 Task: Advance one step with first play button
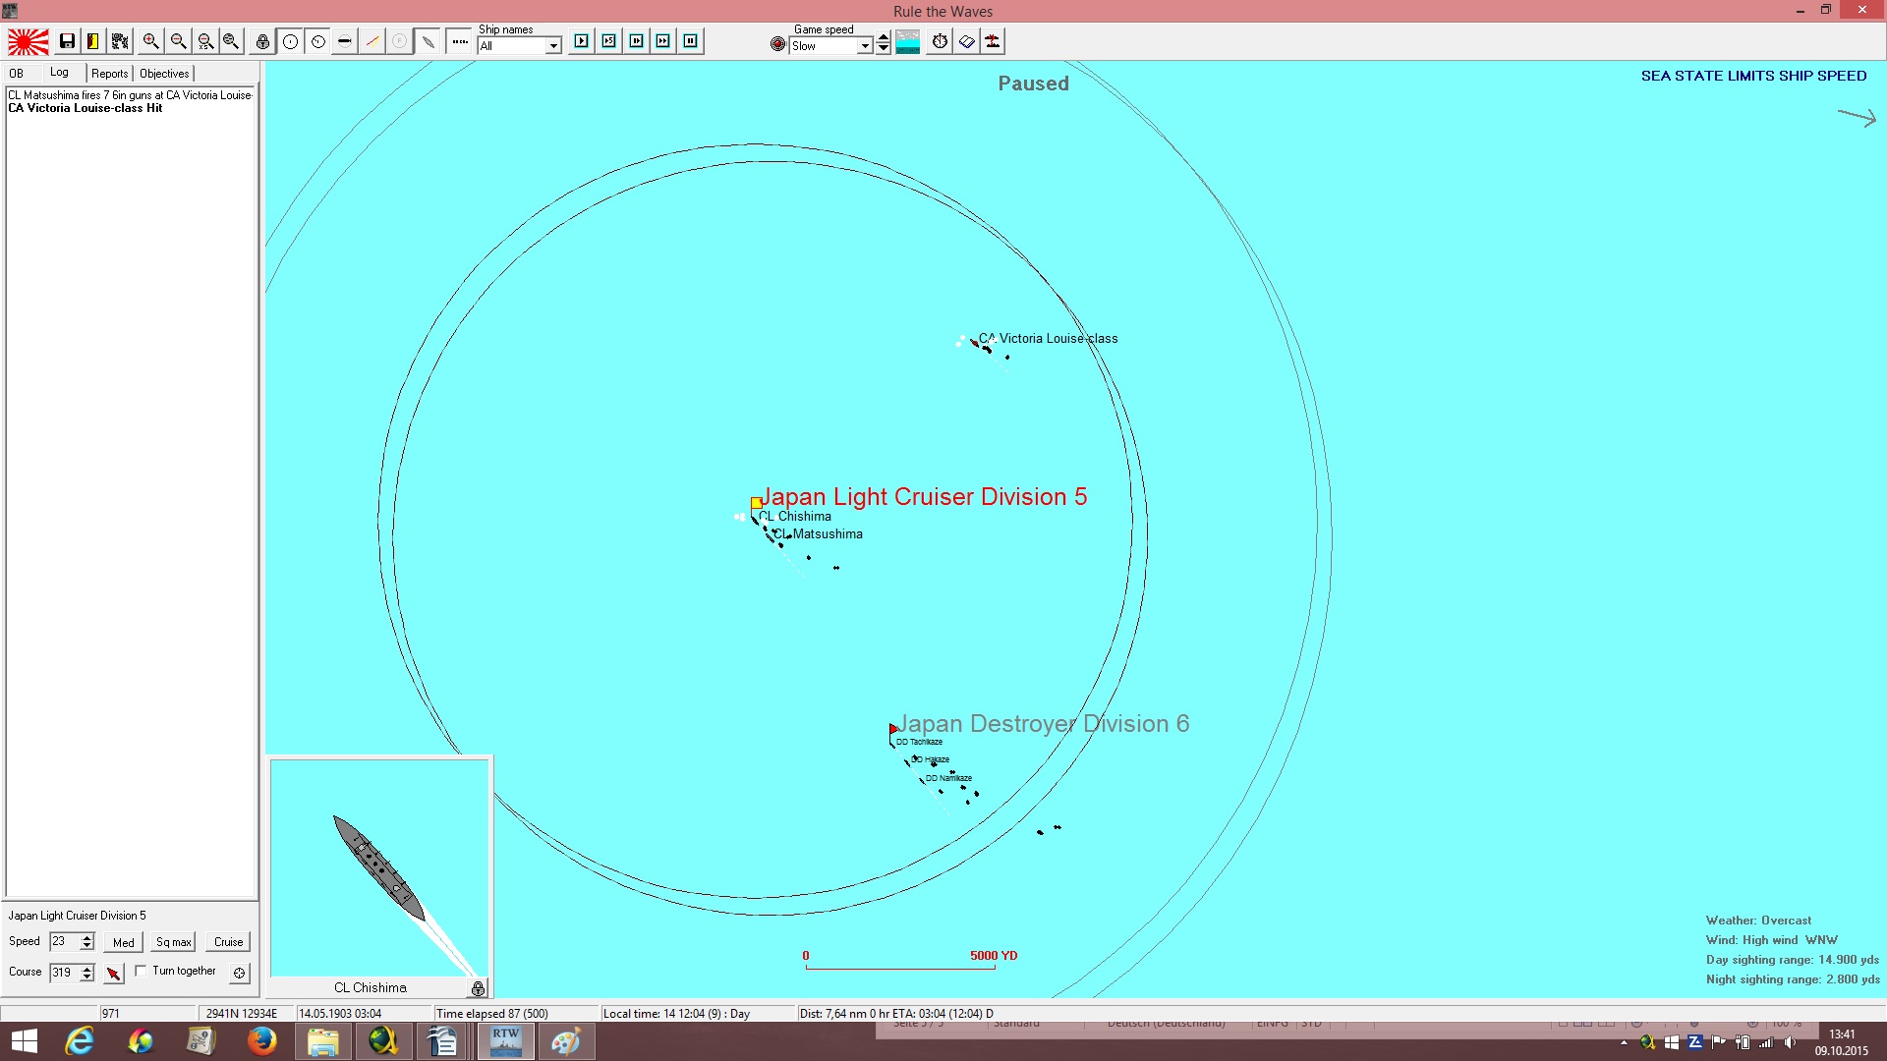tap(582, 41)
